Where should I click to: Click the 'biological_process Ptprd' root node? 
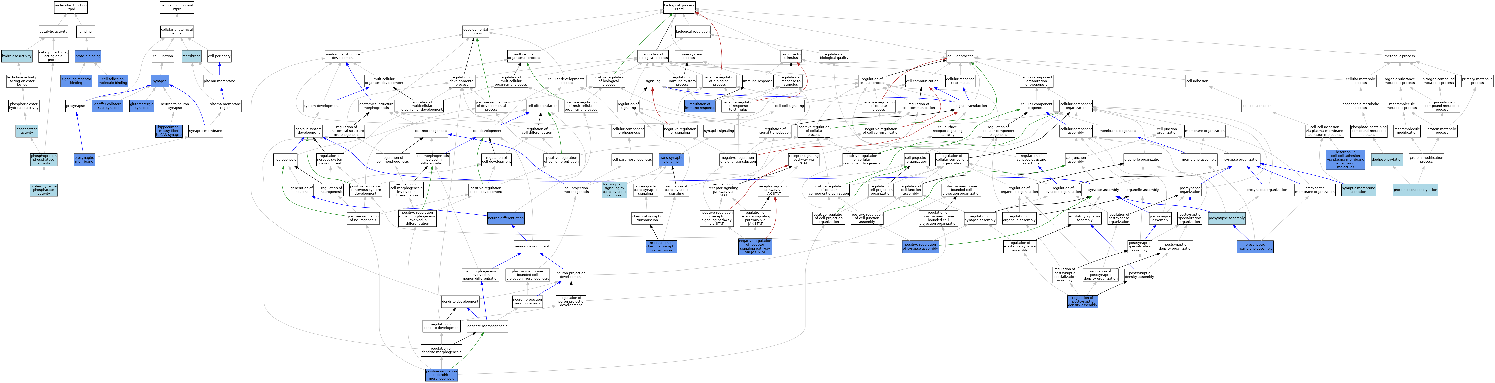(x=679, y=7)
